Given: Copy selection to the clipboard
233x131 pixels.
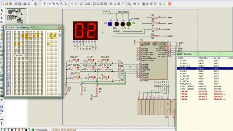Looking at the screenshot, I should [x=85, y=4].
